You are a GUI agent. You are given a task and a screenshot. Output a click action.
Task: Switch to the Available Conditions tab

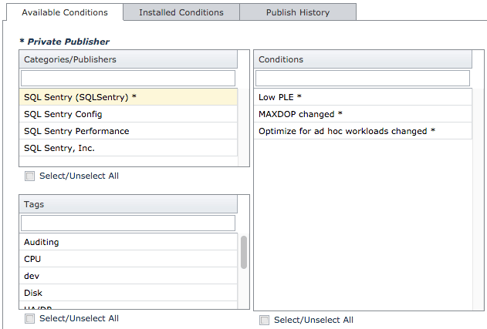click(x=65, y=12)
